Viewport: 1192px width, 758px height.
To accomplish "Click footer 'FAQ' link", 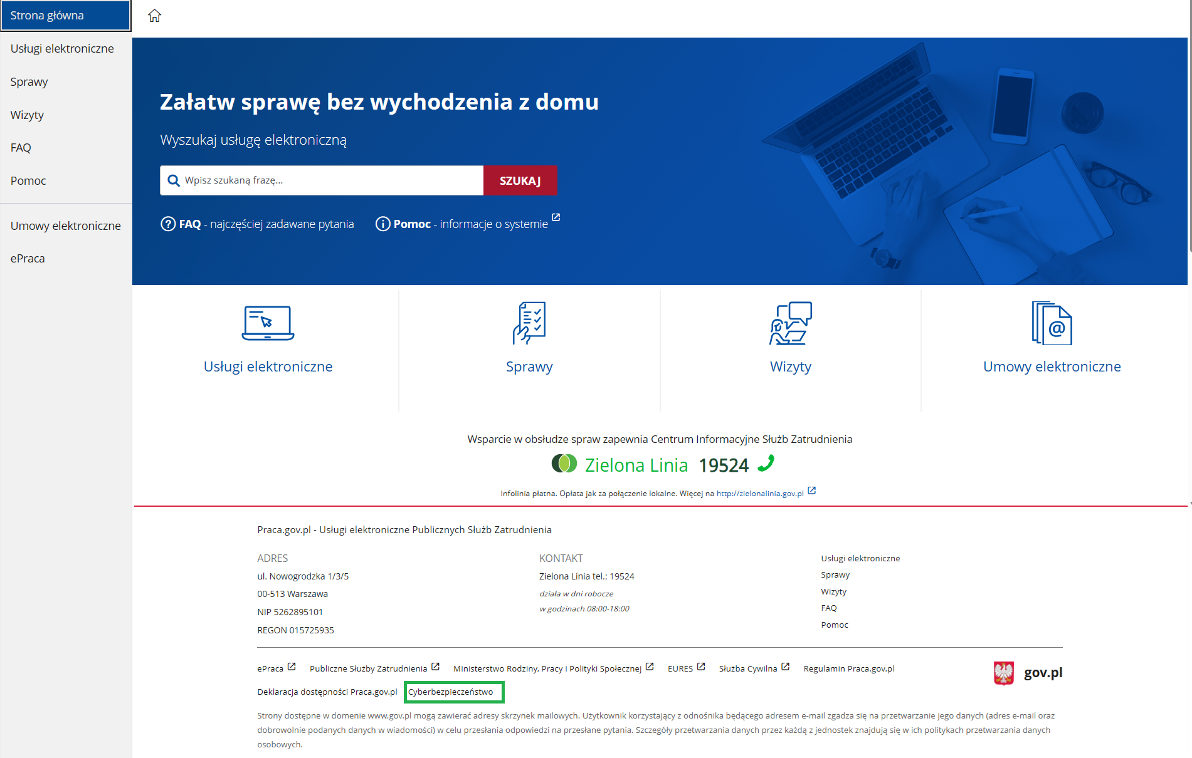I will pos(829,608).
